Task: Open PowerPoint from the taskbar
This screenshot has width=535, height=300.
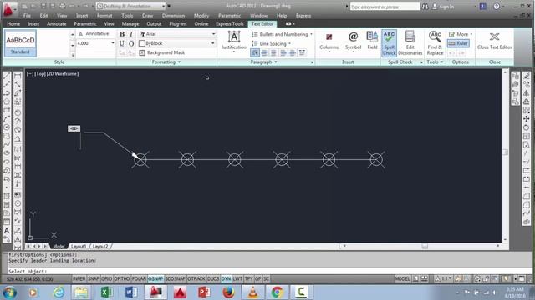Action: click(204, 292)
